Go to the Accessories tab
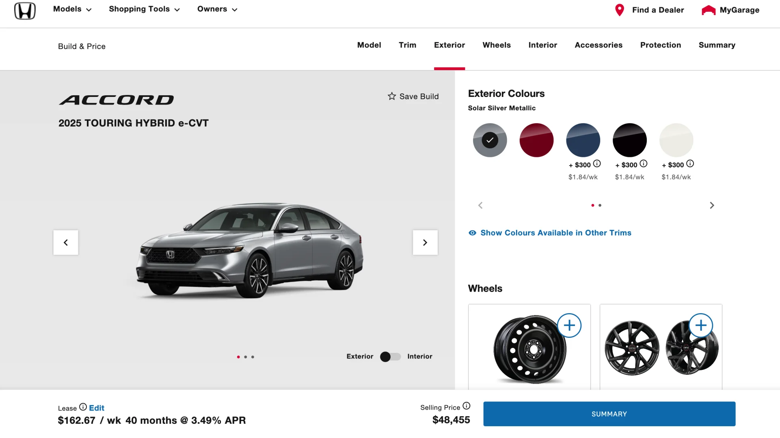780x438 pixels. [x=598, y=45]
